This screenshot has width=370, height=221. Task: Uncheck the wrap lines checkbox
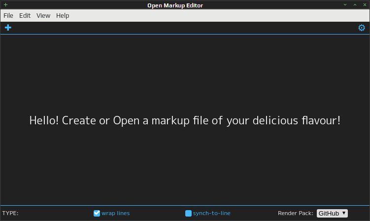pos(97,213)
